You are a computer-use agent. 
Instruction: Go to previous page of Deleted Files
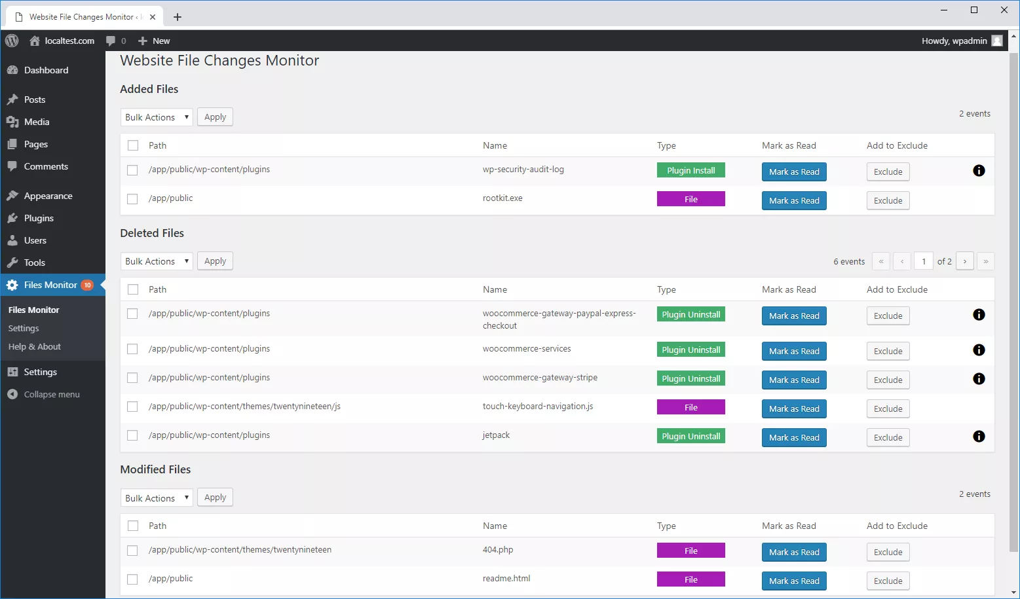902,261
